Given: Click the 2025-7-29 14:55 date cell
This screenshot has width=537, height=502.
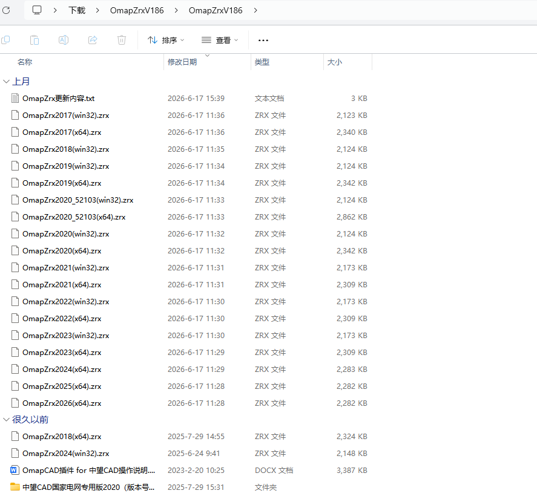Looking at the screenshot, I should pyautogui.click(x=196, y=436).
